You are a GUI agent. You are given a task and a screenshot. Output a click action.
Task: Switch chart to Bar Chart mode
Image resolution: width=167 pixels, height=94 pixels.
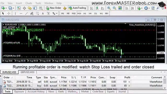click(91, 8)
